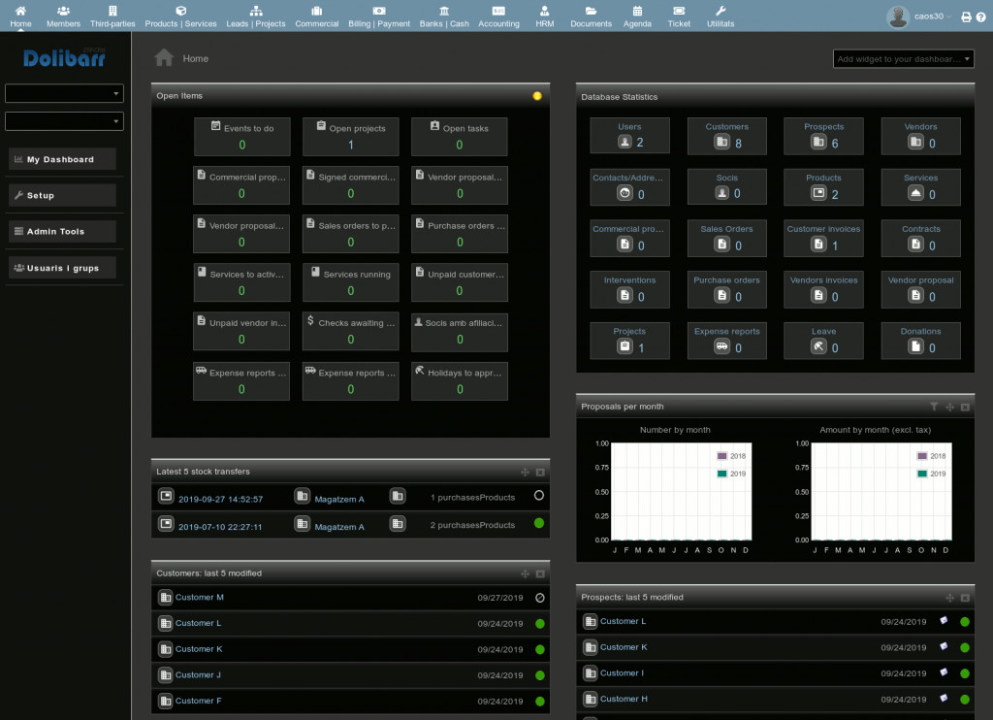Open the HRM menu

(545, 17)
